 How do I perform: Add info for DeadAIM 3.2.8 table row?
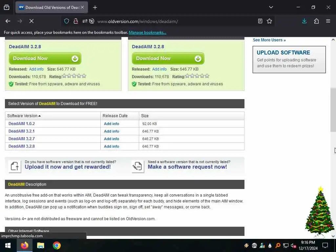pyautogui.click(x=112, y=146)
